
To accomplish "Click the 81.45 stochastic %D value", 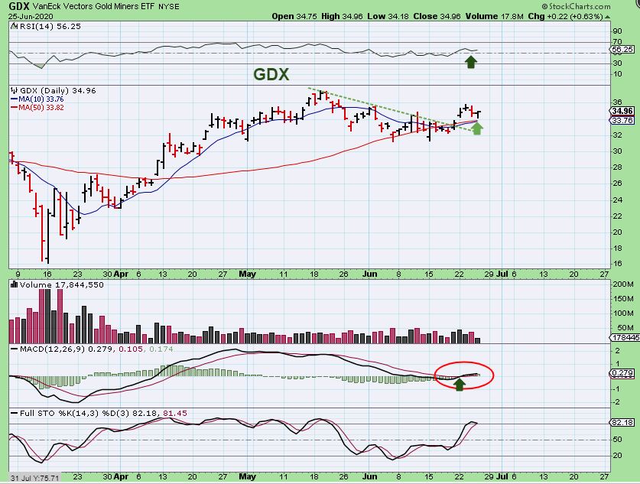I will pos(175,414).
